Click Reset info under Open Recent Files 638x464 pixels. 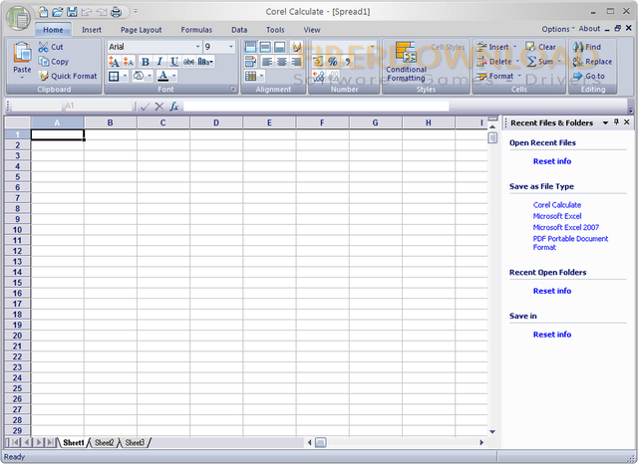(x=552, y=161)
